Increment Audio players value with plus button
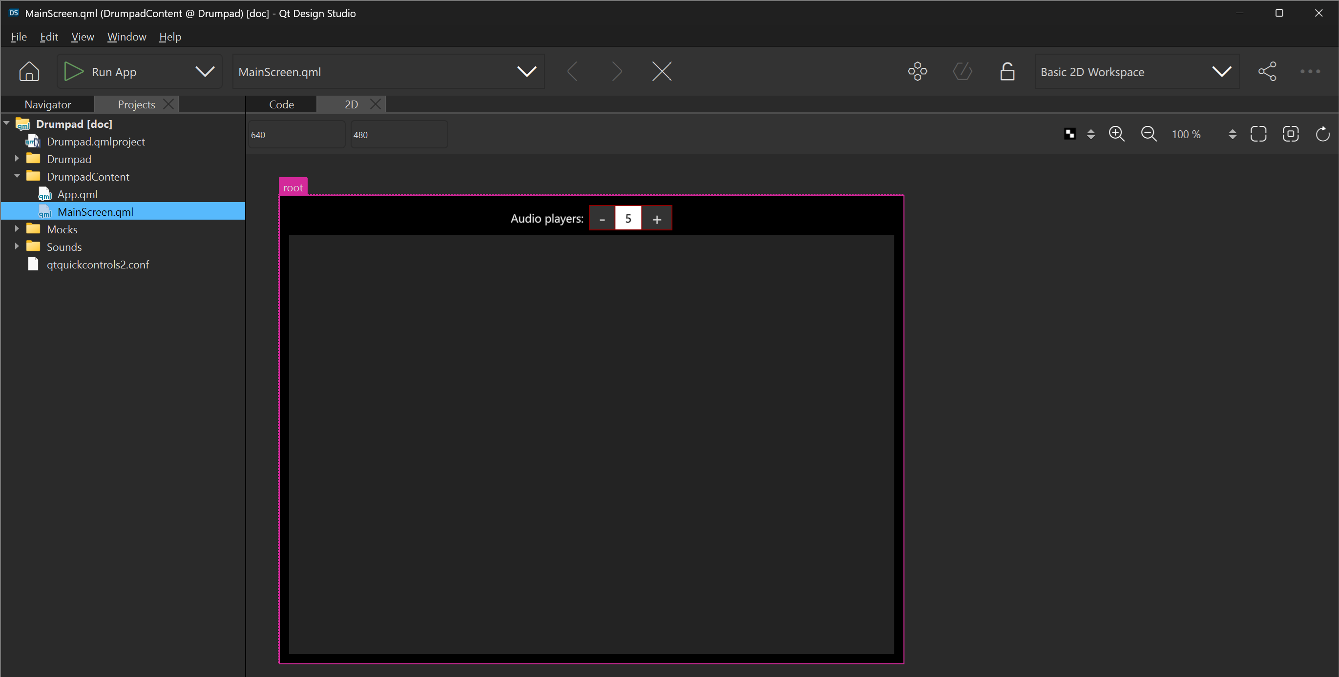1339x677 pixels. point(656,218)
